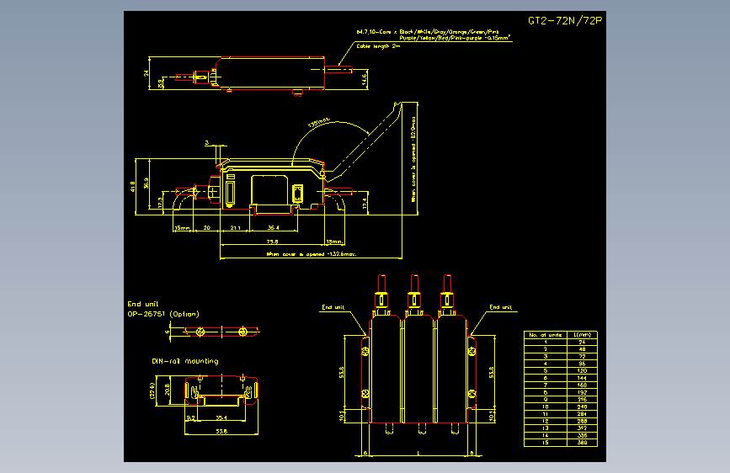Select the 'End unit' callout right of the assembly
The width and height of the screenshot is (730, 473).
(x=500, y=307)
